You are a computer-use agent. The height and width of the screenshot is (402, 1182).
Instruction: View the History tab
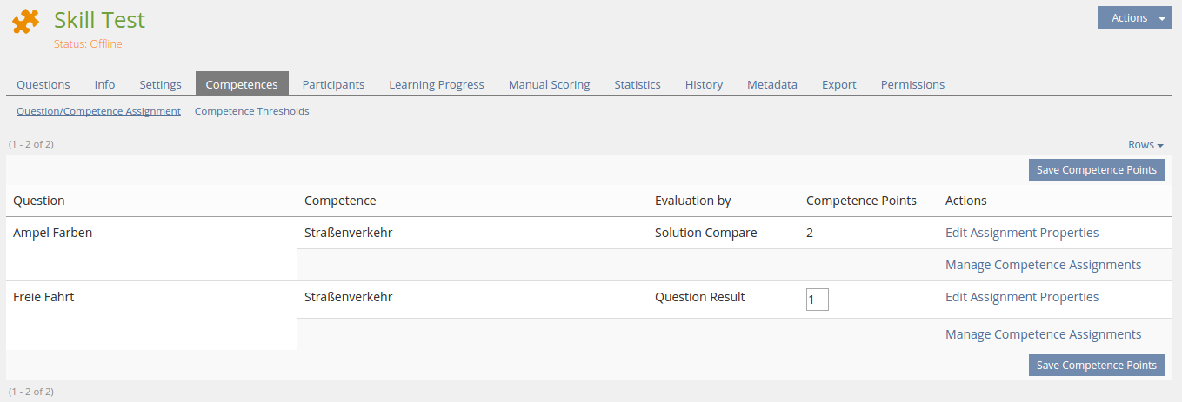tap(704, 84)
